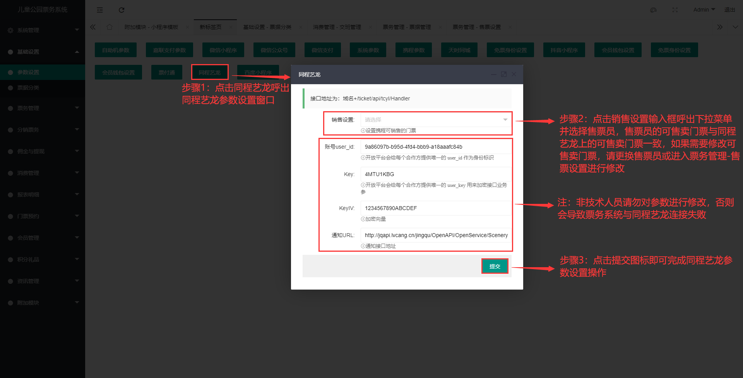Open the theme palette icon in header

click(x=653, y=10)
